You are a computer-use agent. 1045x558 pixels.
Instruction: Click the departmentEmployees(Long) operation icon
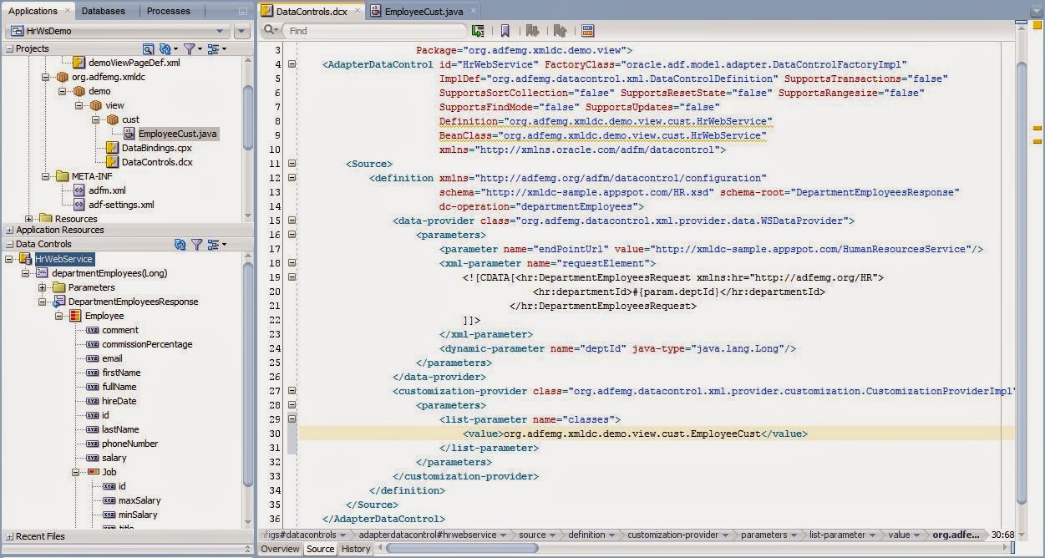click(x=43, y=273)
